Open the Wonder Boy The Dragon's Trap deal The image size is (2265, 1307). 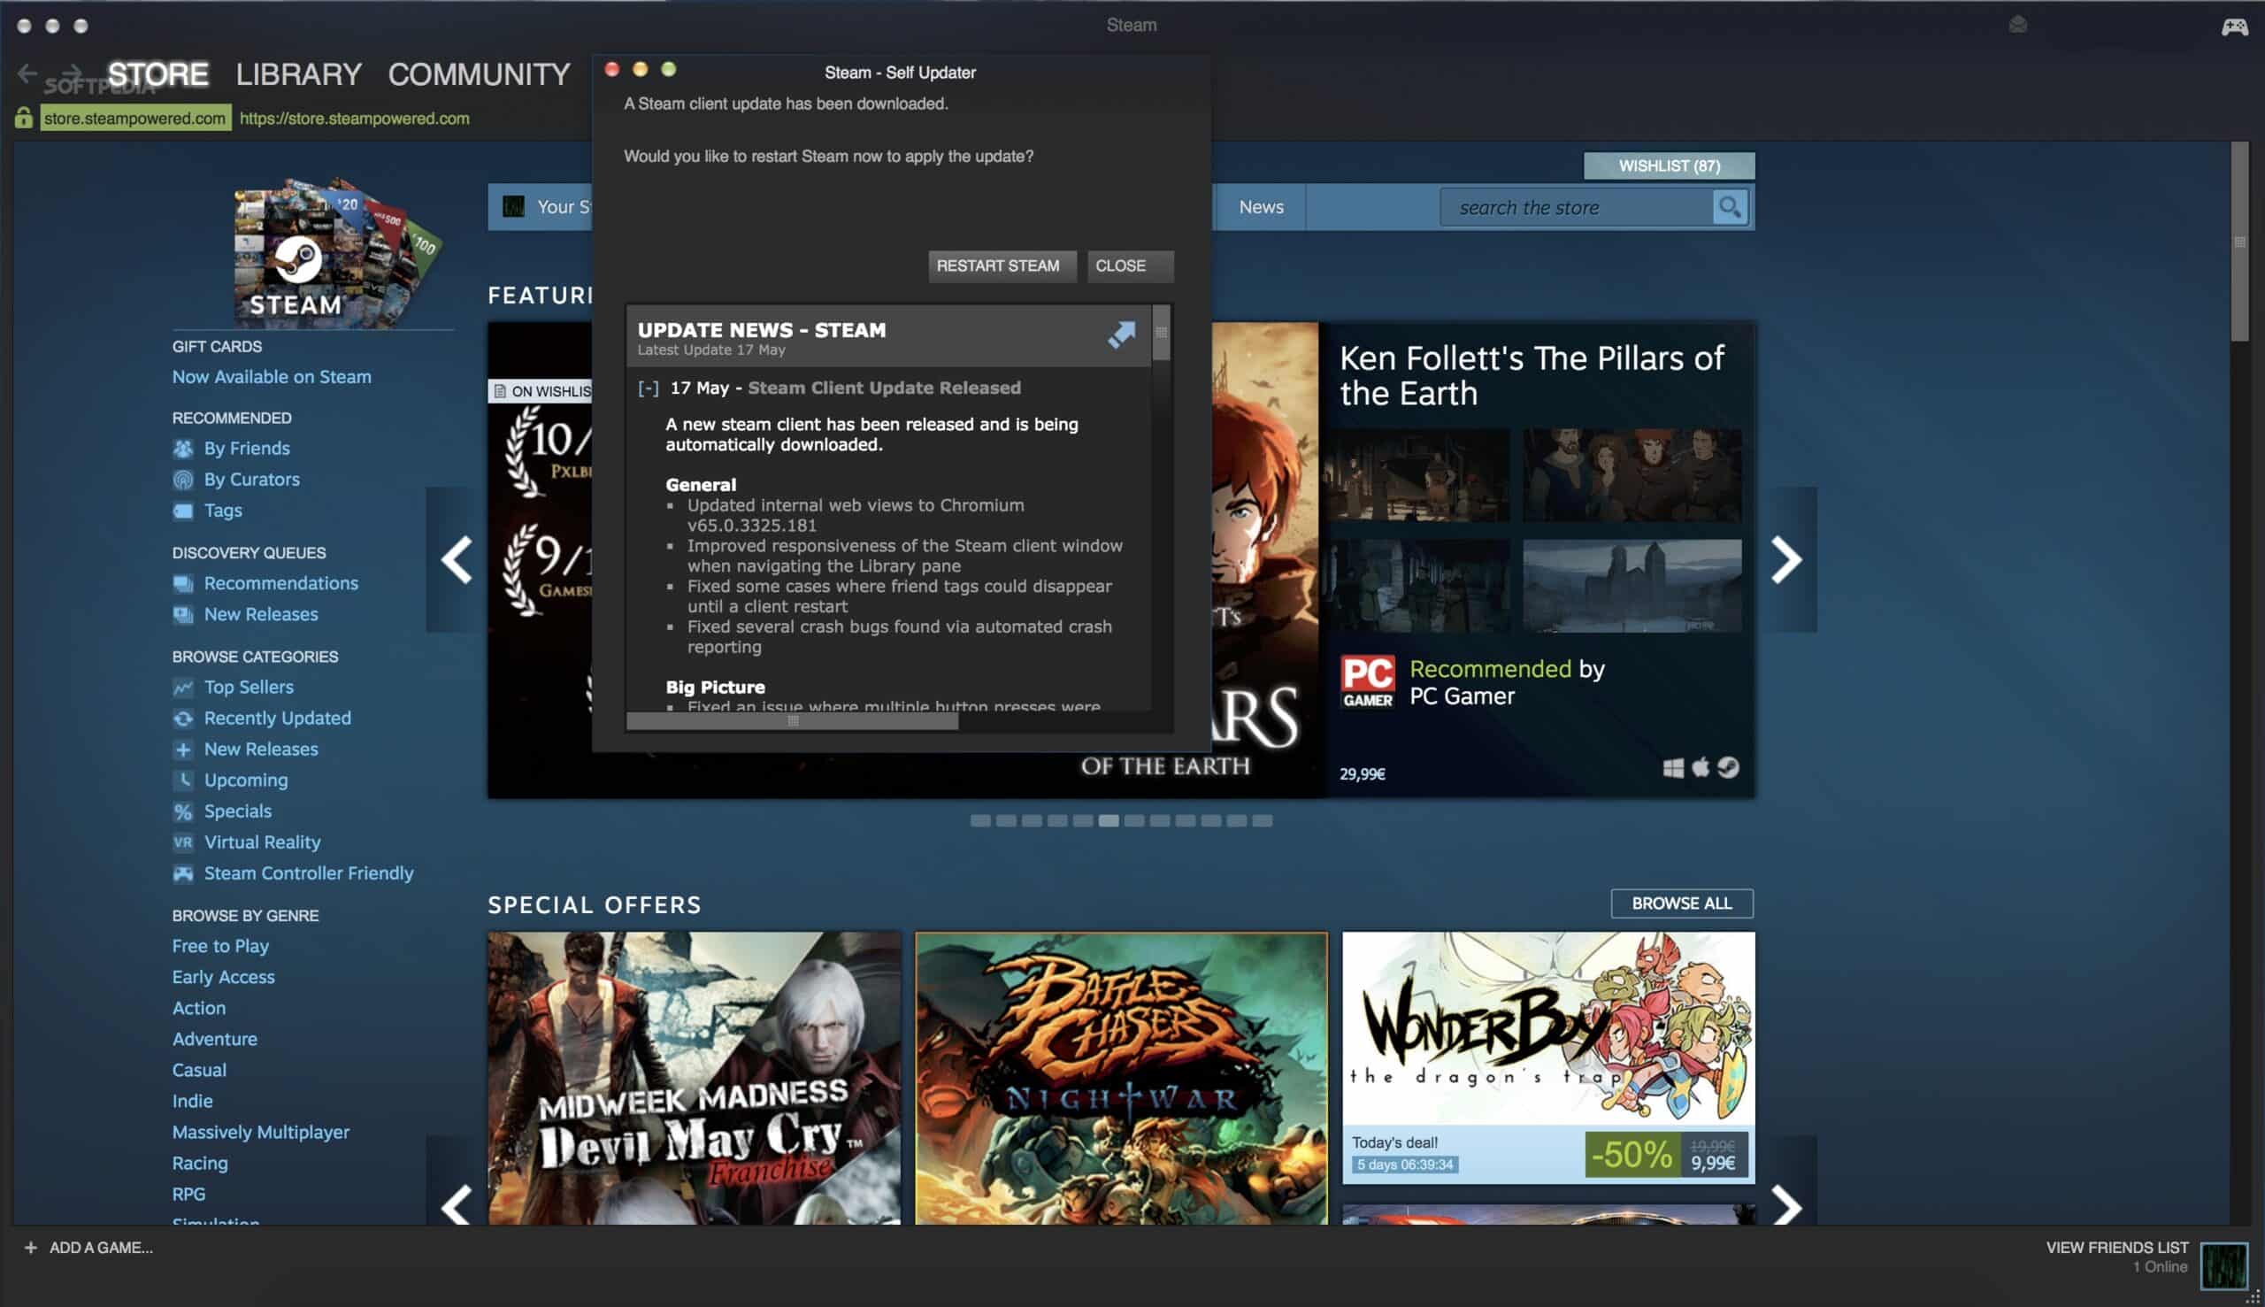(x=1548, y=1057)
